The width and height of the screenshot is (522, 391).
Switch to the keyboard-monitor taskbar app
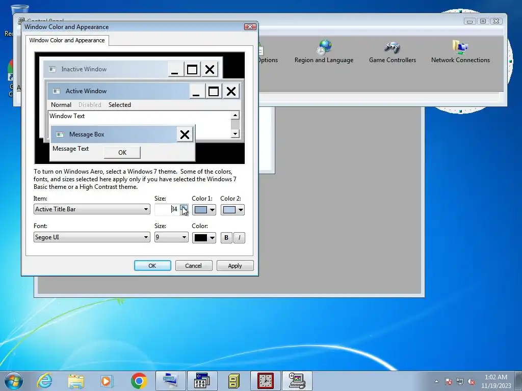(171, 381)
